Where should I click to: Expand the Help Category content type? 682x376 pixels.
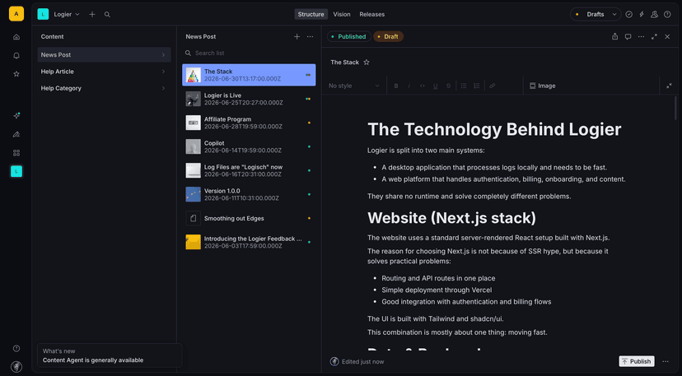pos(104,88)
